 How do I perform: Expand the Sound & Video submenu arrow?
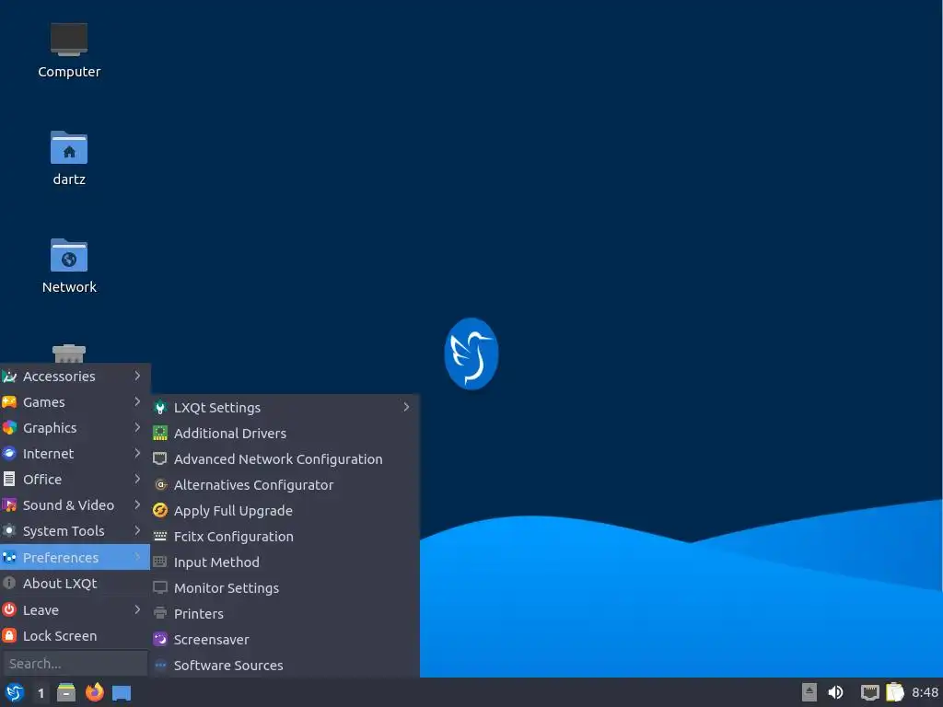pos(137,505)
